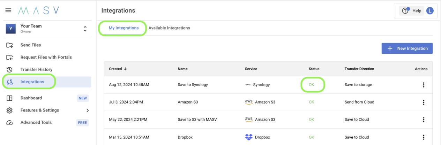Click the Transfer History clock icon
The image size is (441, 145).
(10, 69)
